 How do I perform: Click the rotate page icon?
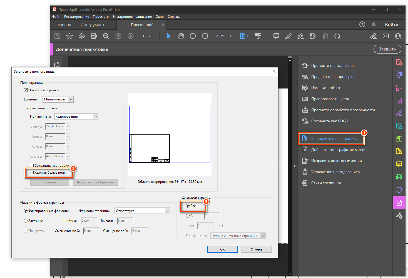337,36
